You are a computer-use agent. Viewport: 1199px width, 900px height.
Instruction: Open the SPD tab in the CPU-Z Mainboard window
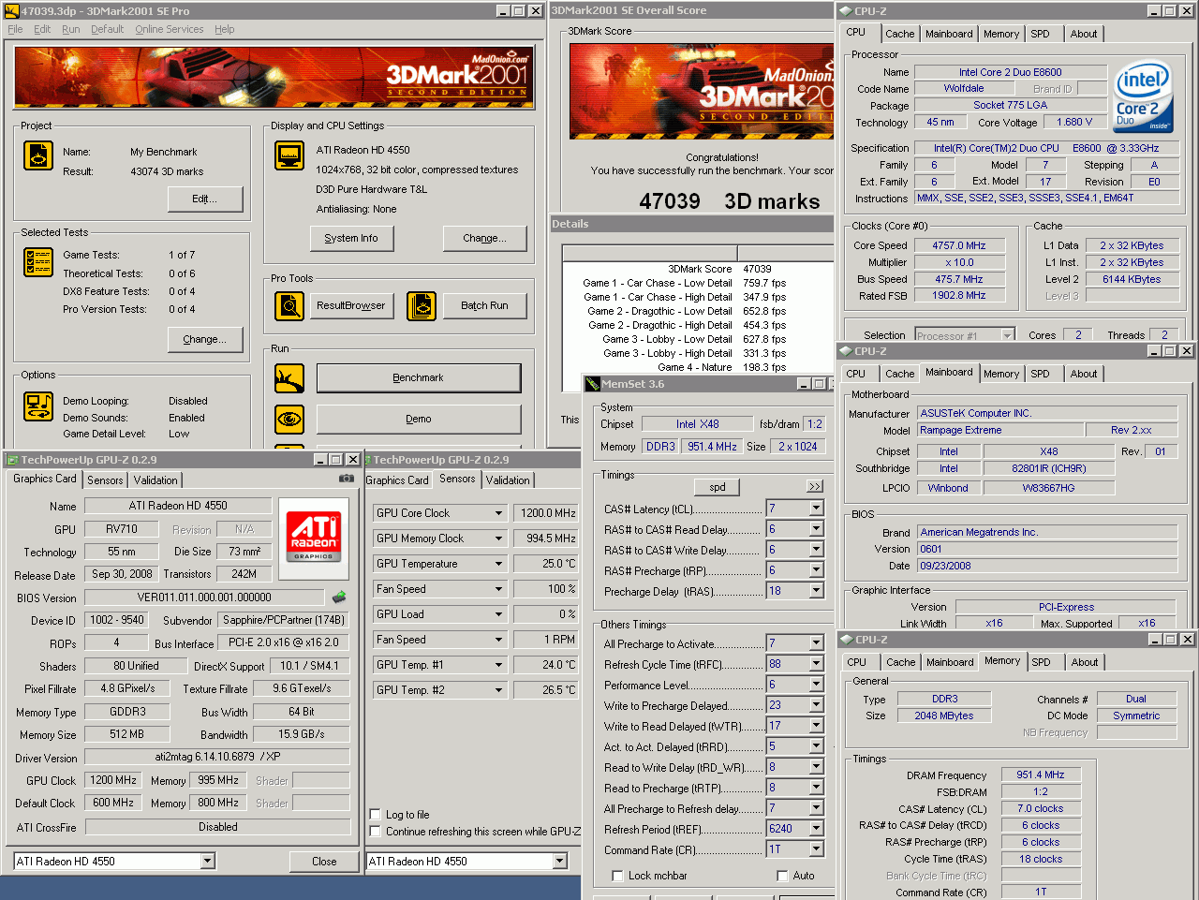1040,374
